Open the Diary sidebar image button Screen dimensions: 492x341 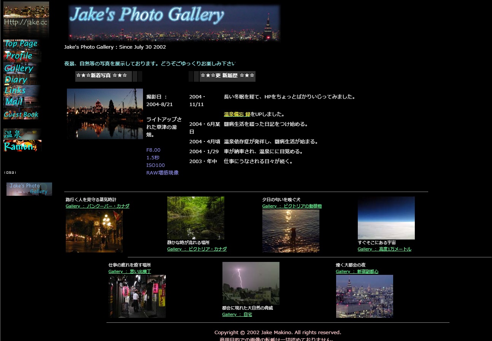[16, 80]
